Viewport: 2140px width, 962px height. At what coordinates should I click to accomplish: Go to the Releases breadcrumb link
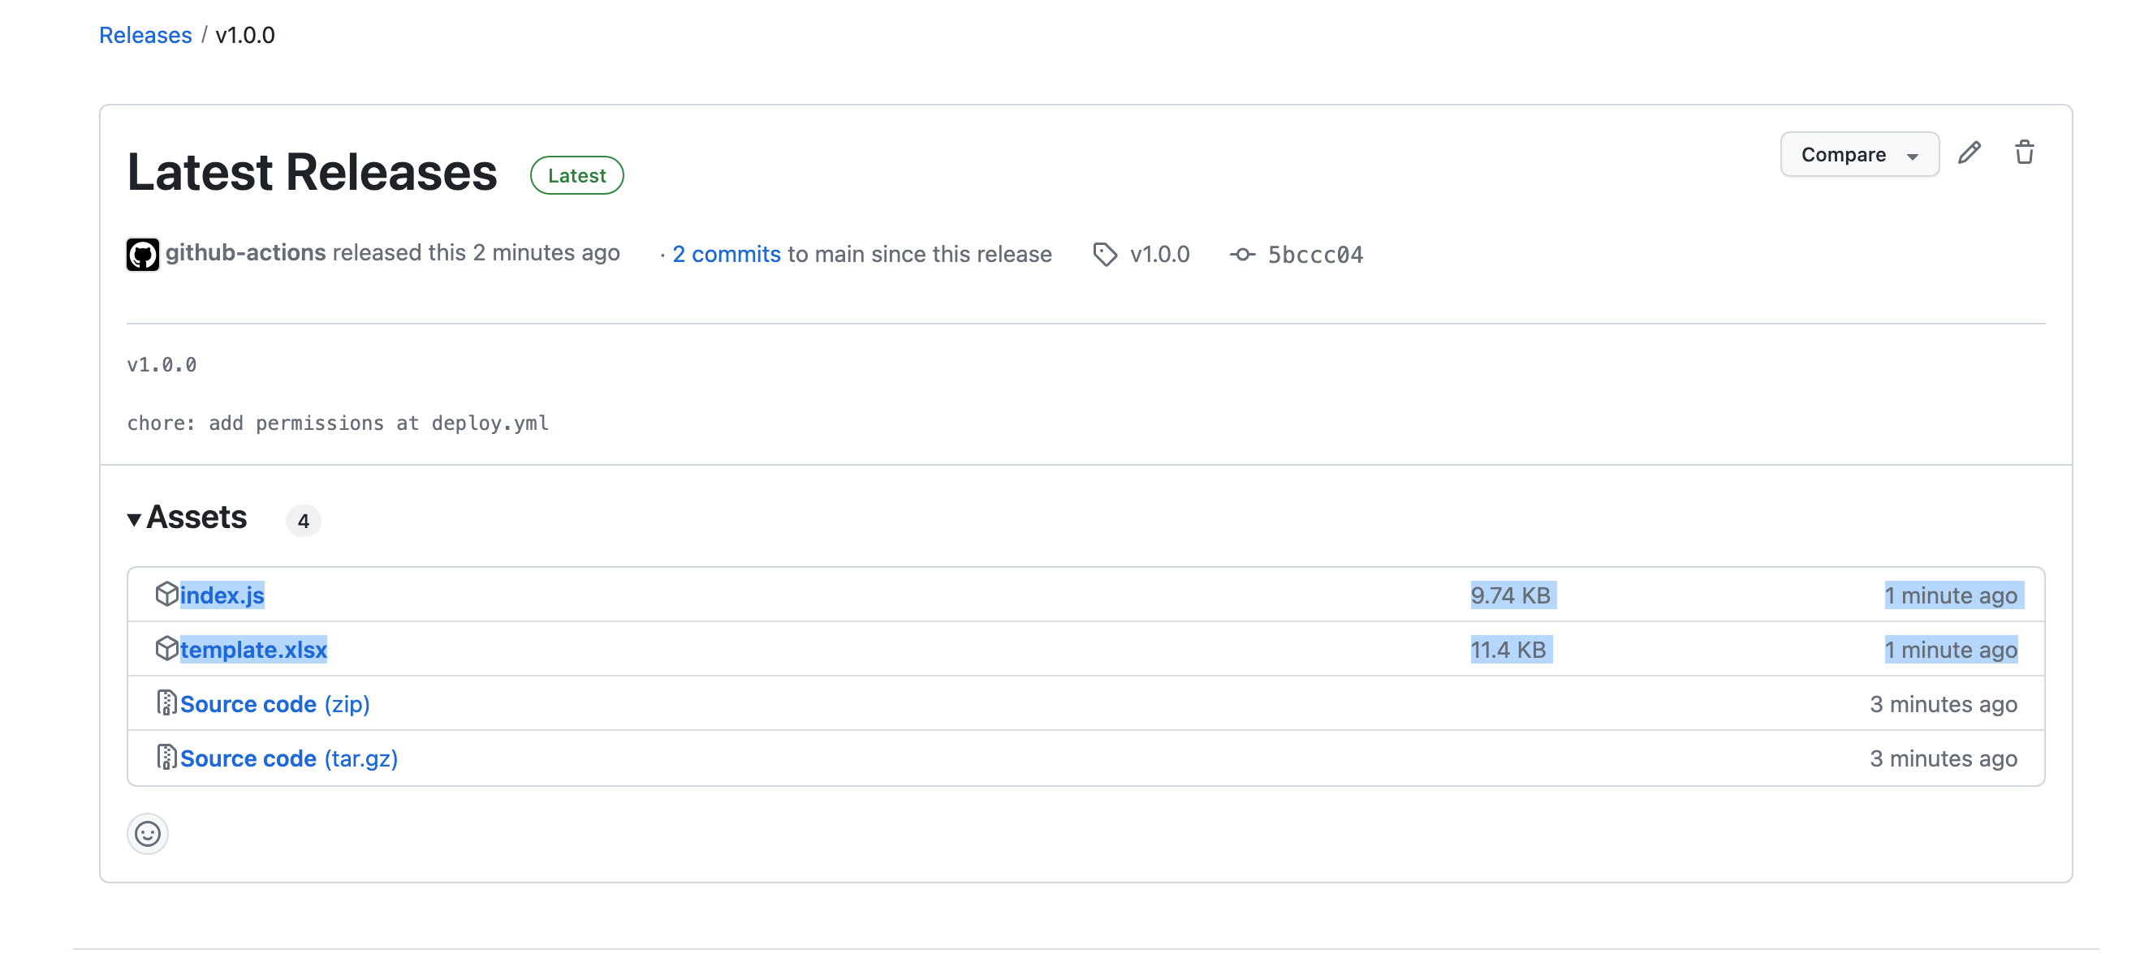click(x=145, y=35)
